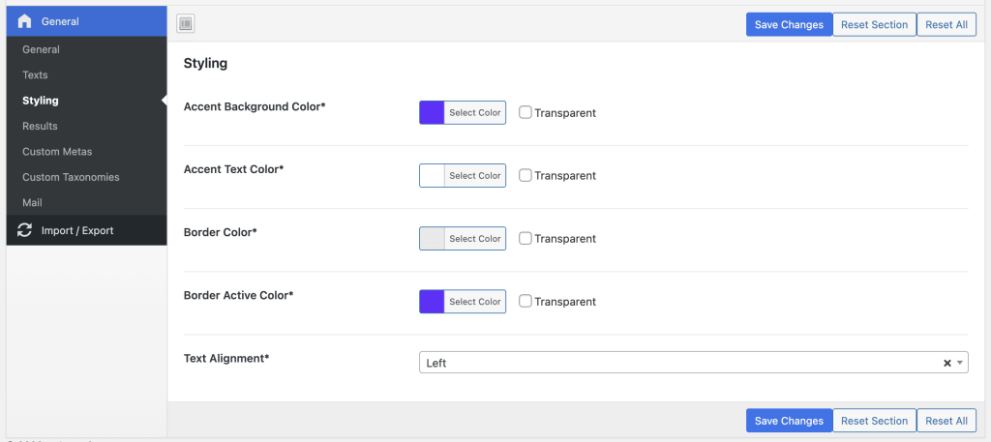The image size is (991, 442).
Task: Open the Mail settings section
Action: [x=32, y=203]
